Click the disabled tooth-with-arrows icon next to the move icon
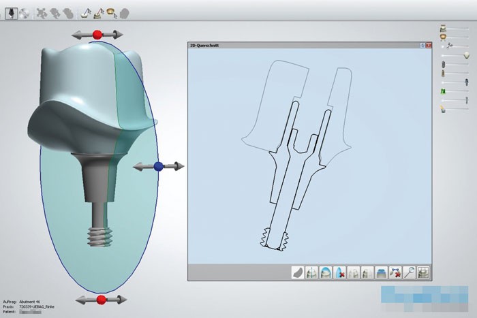Viewport: 477px width, 318px height. coord(55,14)
